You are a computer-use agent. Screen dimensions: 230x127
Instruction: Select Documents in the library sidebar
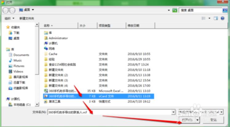(x=21, y=55)
